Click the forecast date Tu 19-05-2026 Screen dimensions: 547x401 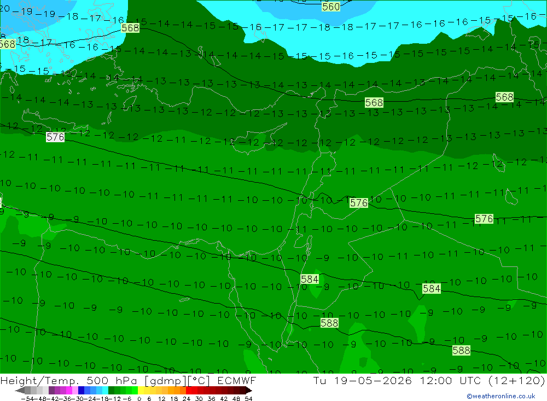(x=363, y=380)
